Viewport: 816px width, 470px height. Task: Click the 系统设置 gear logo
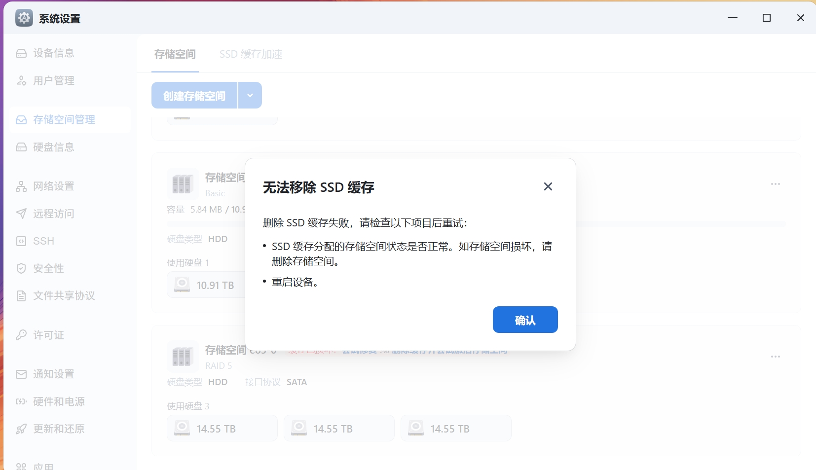(x=23, y=18)
